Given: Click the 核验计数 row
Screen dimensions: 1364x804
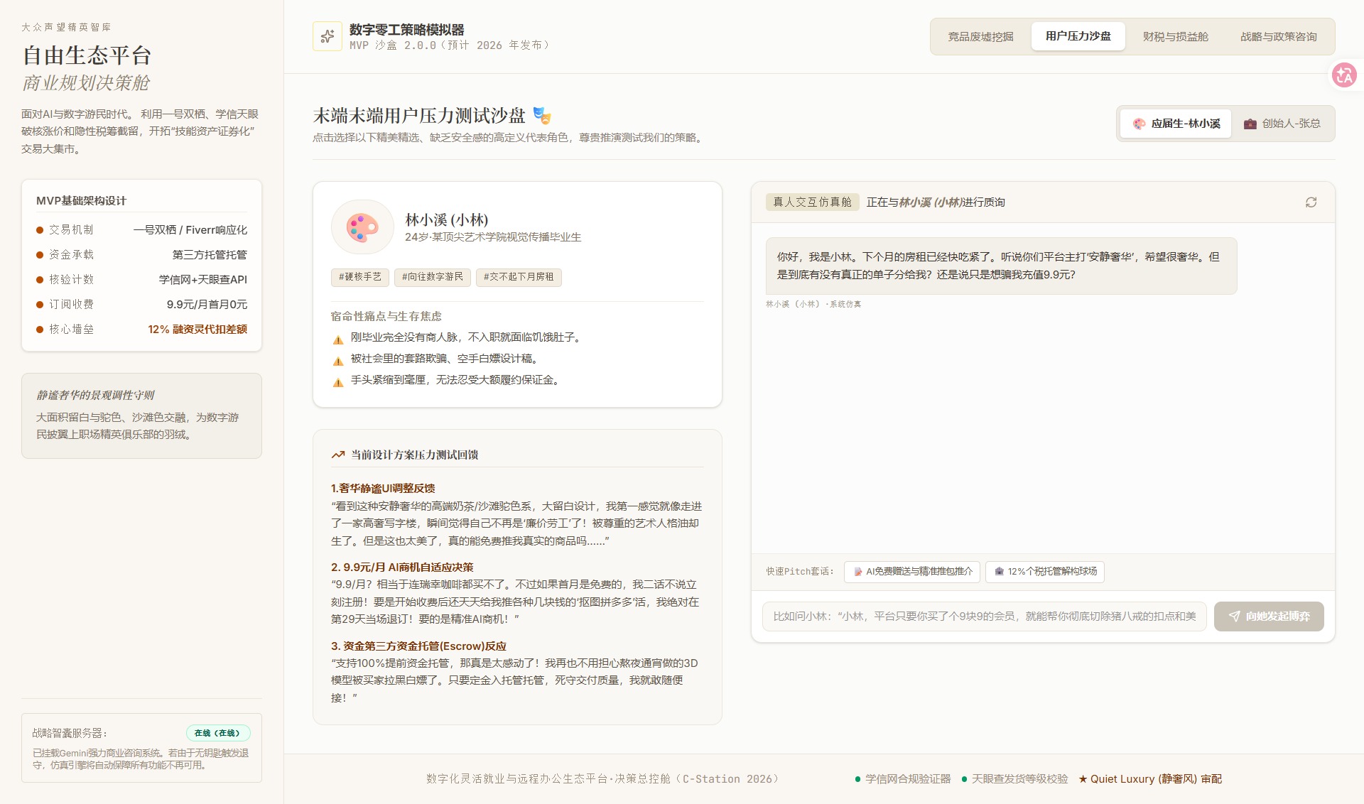Looking at the screenshot, I should [141, 280].
